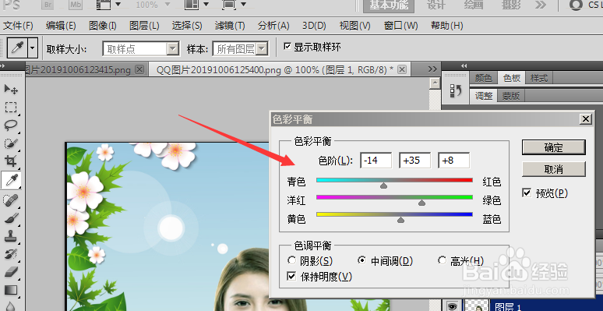Switch to 蒙版 panel tab
This screenshot has height=311, width=603.
coord(511,96)
